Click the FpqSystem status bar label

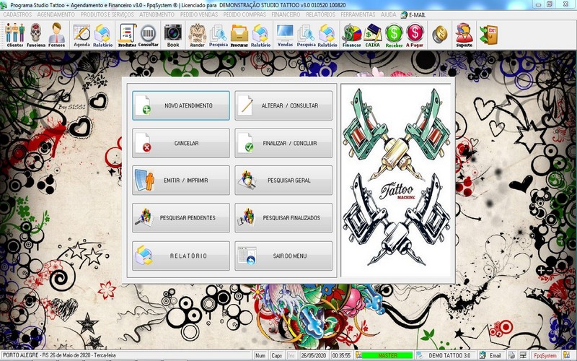[x=545, y=355]
